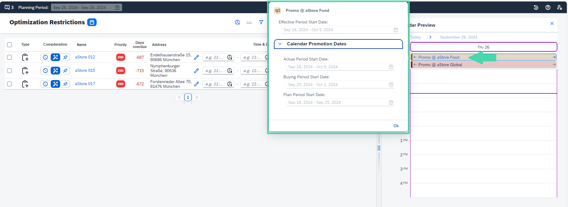The width and height of the screenshot is (568, 207).
Task: Click the red 200 priority badge for aStore 012
Action: [120, 57]
